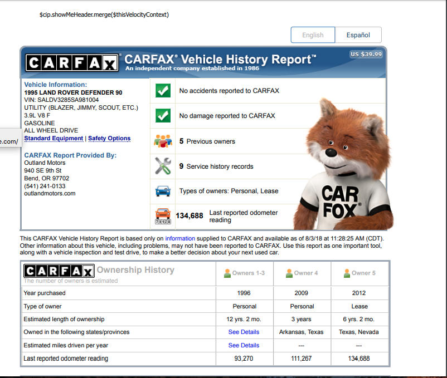Follow the blue 'information' link in the disclaimer

[180, 238]
